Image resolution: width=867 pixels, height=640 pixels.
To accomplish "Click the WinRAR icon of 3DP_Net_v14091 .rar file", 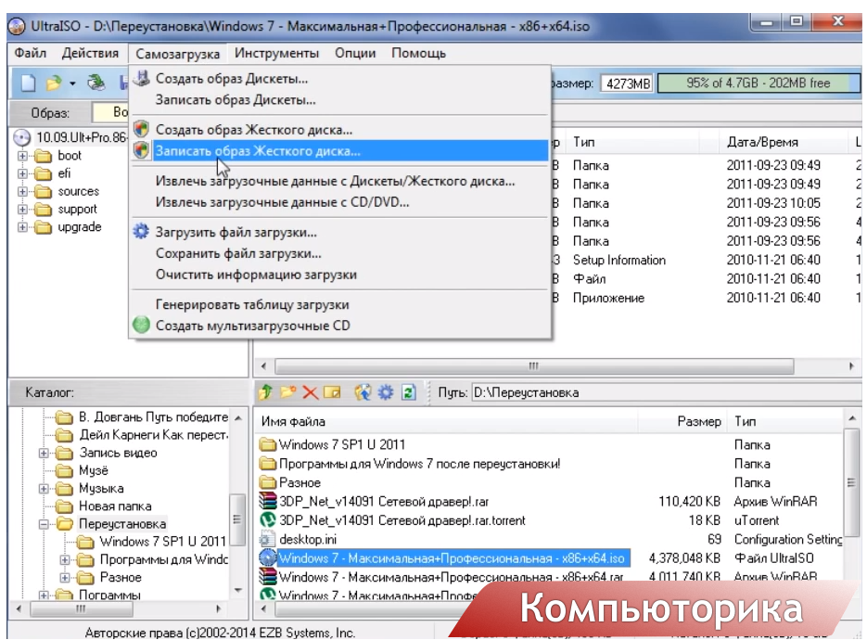I will pos(268,501).
